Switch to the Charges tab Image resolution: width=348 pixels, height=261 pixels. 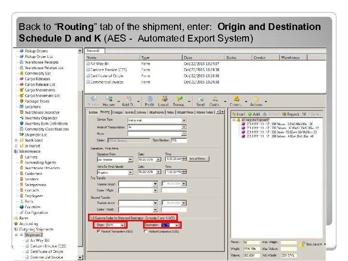click(117, 112)
